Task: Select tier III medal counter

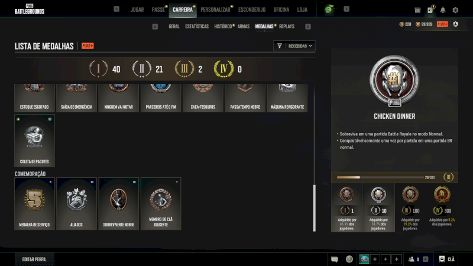Action: pos(189,69)
